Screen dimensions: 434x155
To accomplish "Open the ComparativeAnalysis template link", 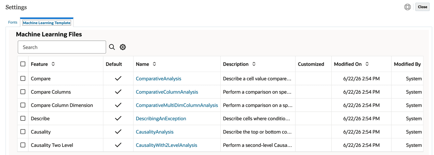I will pos(158,79).
